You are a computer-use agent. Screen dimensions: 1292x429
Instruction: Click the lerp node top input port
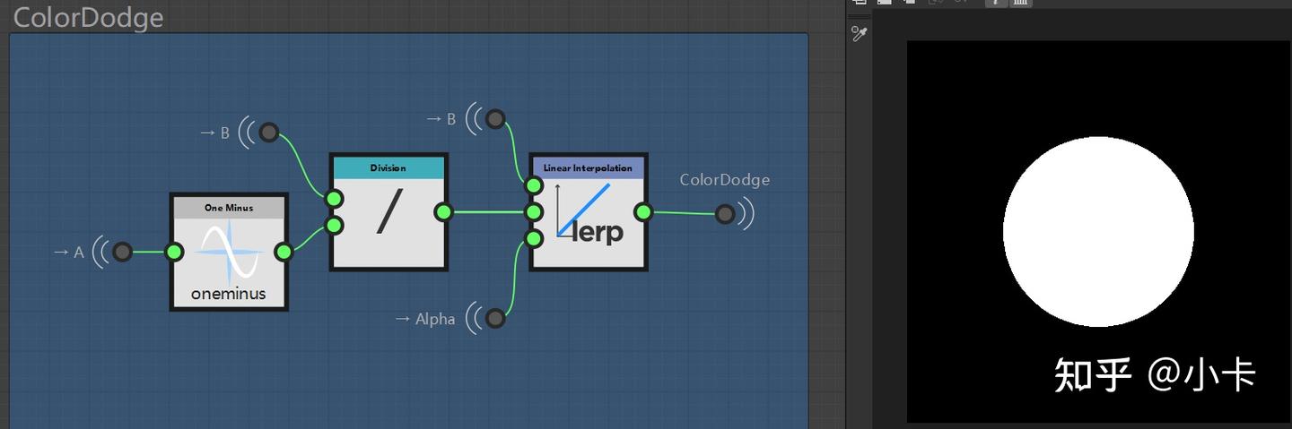point(534,185)
